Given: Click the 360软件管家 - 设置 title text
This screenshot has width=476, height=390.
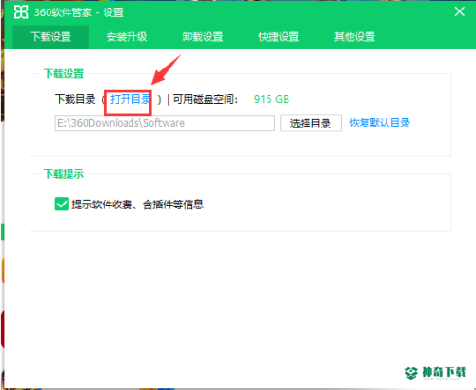Looking at the screenshot, I should pyautogui.click(x=79, y=12).
